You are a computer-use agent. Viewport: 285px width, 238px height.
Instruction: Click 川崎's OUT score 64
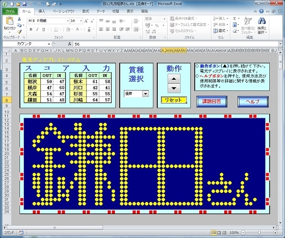click(93, 100)
